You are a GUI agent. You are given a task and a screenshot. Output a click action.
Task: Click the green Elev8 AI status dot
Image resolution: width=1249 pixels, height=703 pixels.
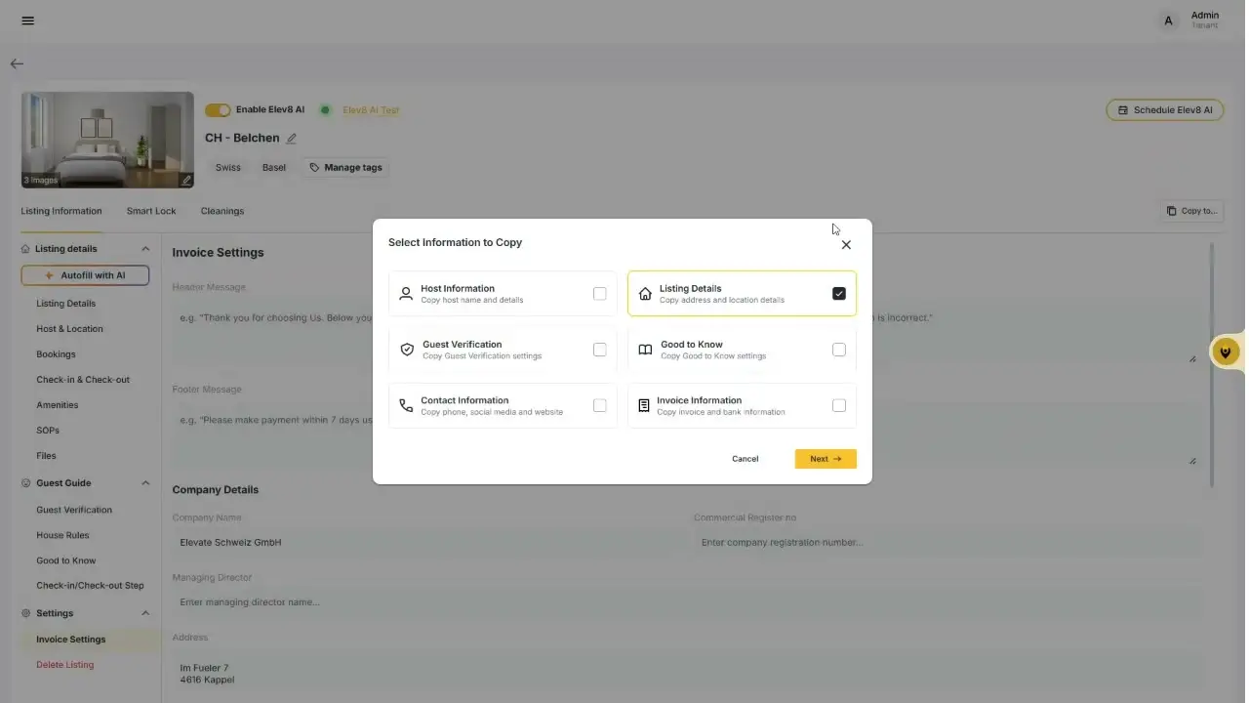[x=326, y=110]
